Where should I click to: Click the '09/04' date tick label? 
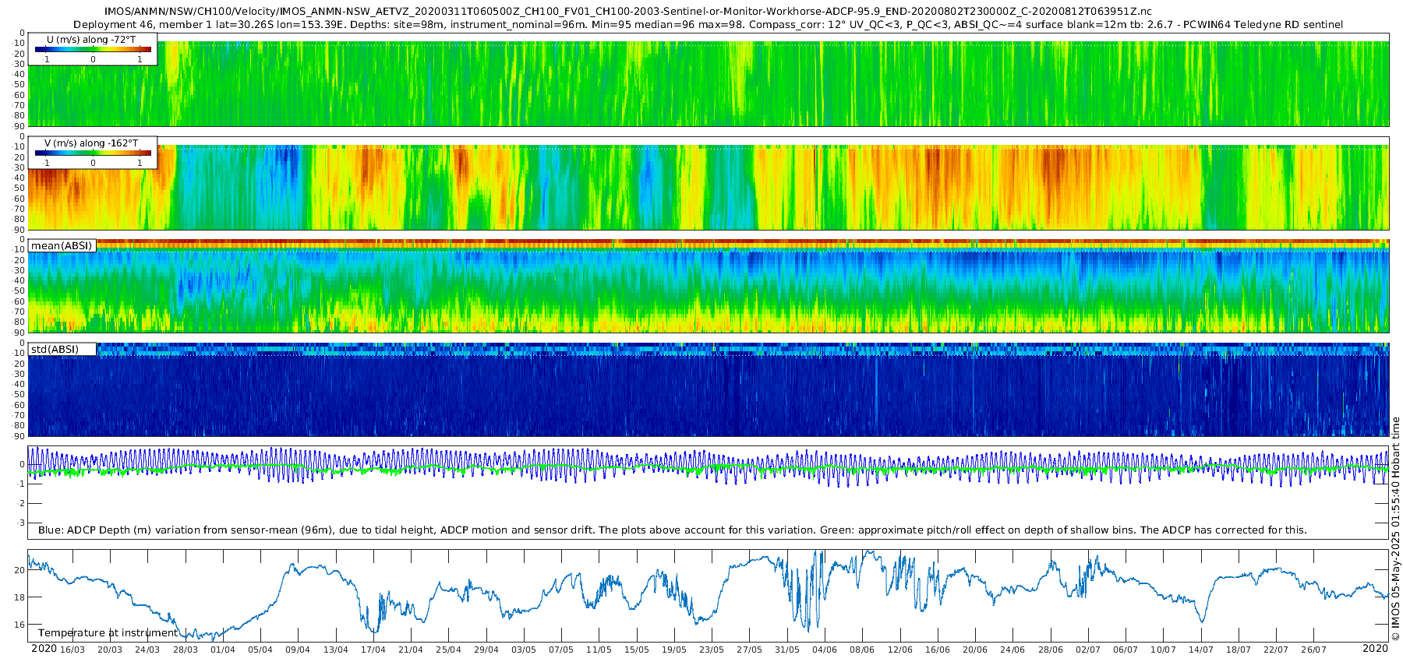[298, 650]
